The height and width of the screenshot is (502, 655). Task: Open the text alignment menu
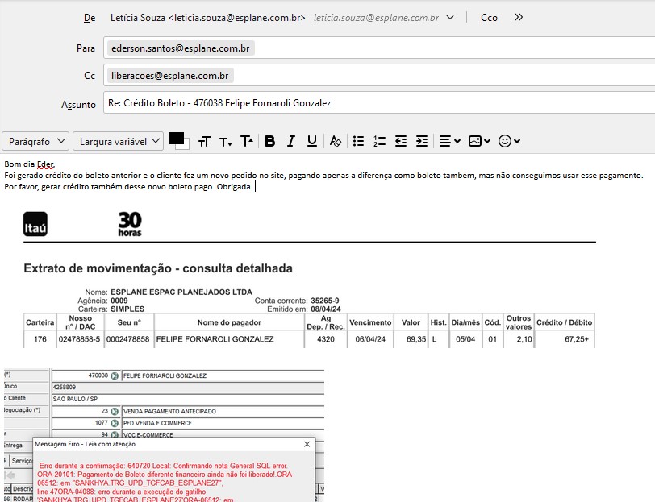coord(449,141)
